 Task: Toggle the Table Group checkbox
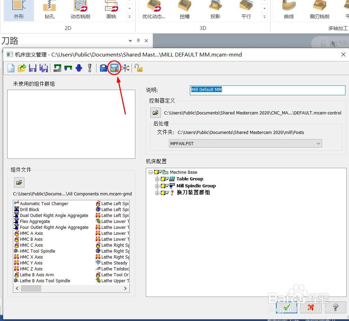(x=167, y=179)
